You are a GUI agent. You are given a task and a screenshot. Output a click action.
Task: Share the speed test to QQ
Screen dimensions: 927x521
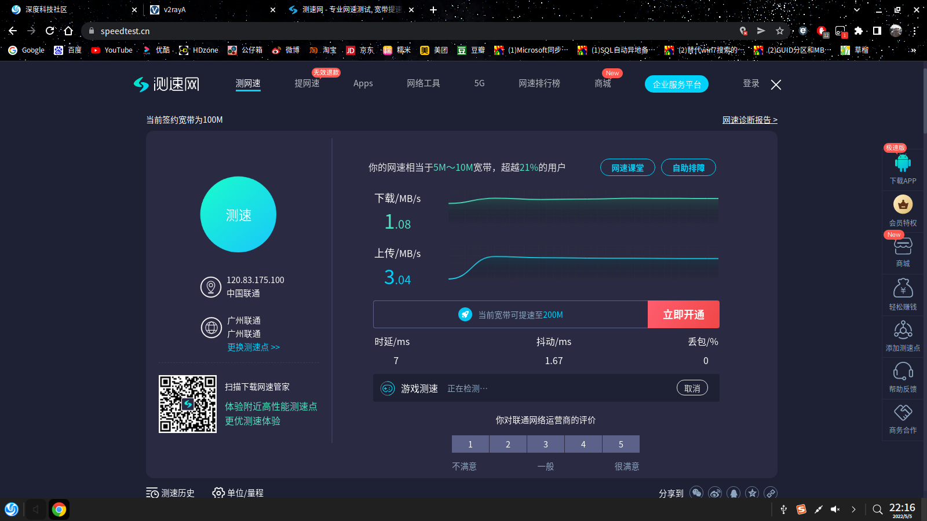[733, 493]
